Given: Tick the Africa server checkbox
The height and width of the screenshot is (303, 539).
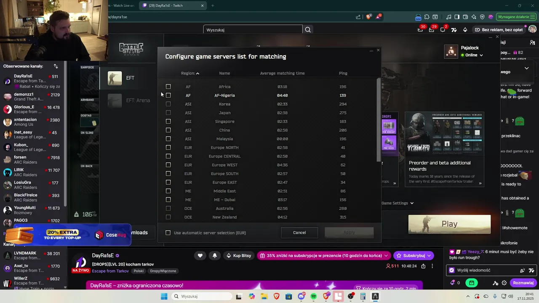Looking at the screenshot, I should [x=168, y=87].
